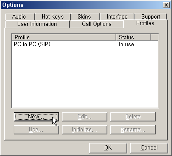Screen dimensions: 172x156
Task: Create a profile with the New button
Action: [36, 117]
